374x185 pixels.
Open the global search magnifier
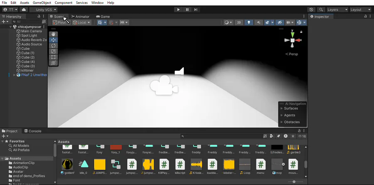tap(321, 10)
